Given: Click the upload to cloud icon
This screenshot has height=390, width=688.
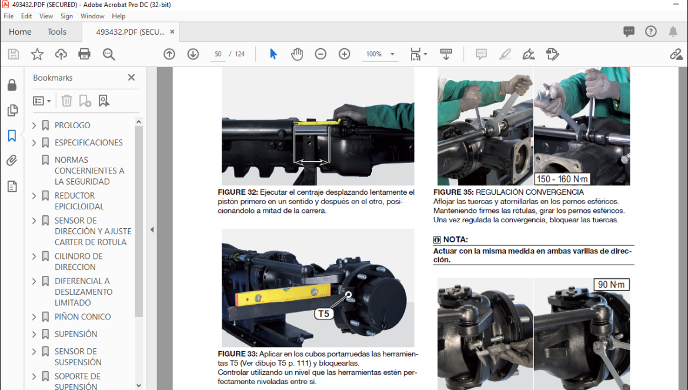Looking at the screenshot, I should click(x=61, y=54).
